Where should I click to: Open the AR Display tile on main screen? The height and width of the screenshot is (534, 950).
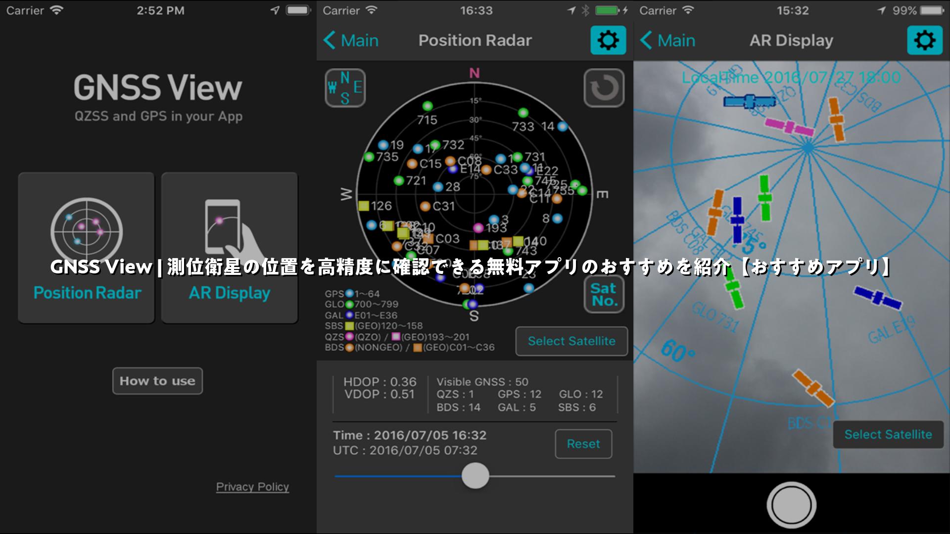[x=230, y=248]
